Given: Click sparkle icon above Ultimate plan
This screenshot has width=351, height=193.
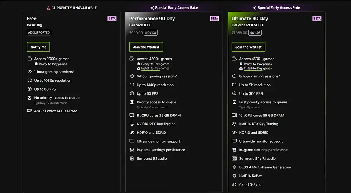Looking at the screenshot, I should [x=255, y=8].
